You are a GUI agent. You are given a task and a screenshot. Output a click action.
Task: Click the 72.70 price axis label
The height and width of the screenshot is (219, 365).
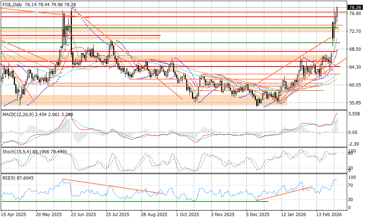355,31
